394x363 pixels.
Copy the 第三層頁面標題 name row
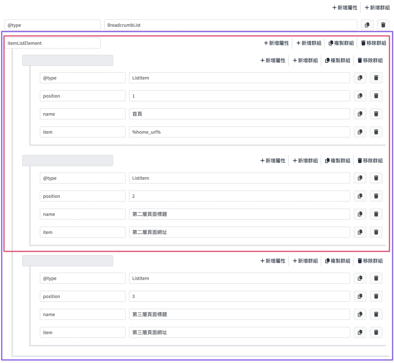pos(360,314)
